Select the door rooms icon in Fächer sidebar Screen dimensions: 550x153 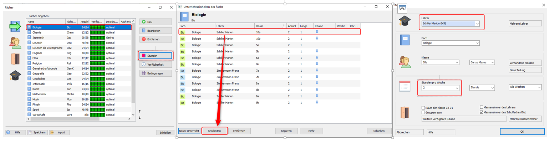[15, 58]
